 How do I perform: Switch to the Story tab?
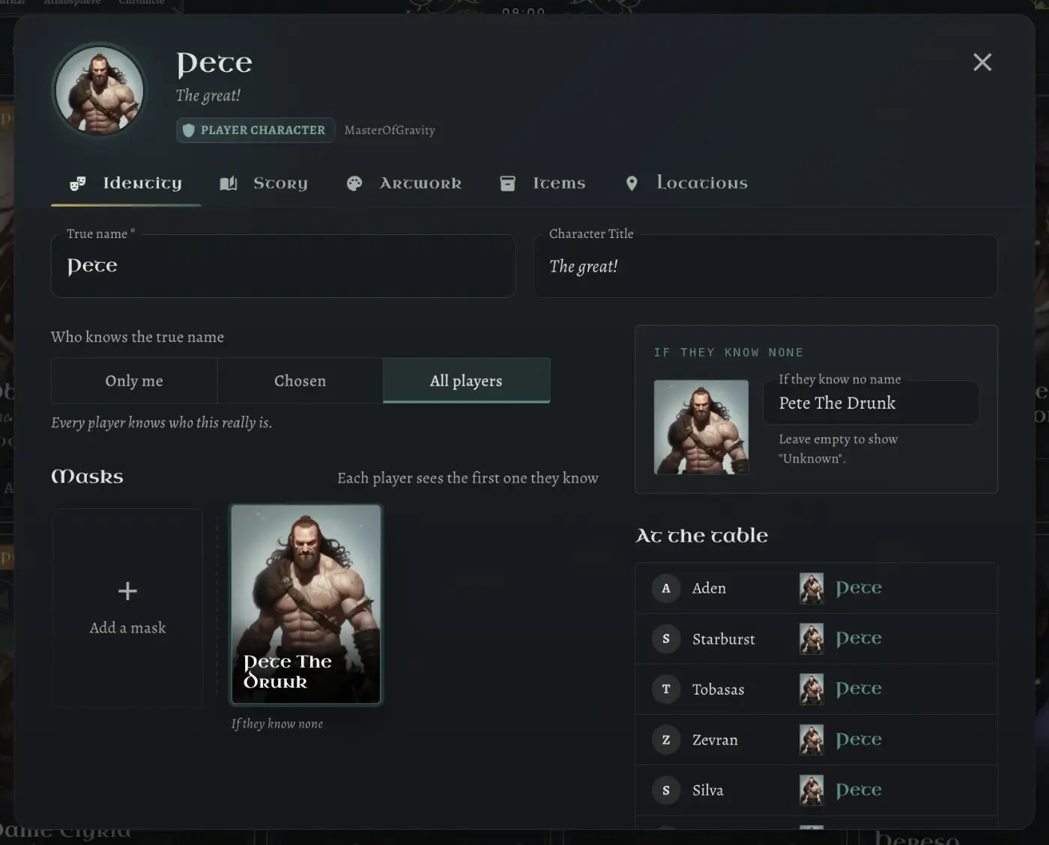[264, 183]
